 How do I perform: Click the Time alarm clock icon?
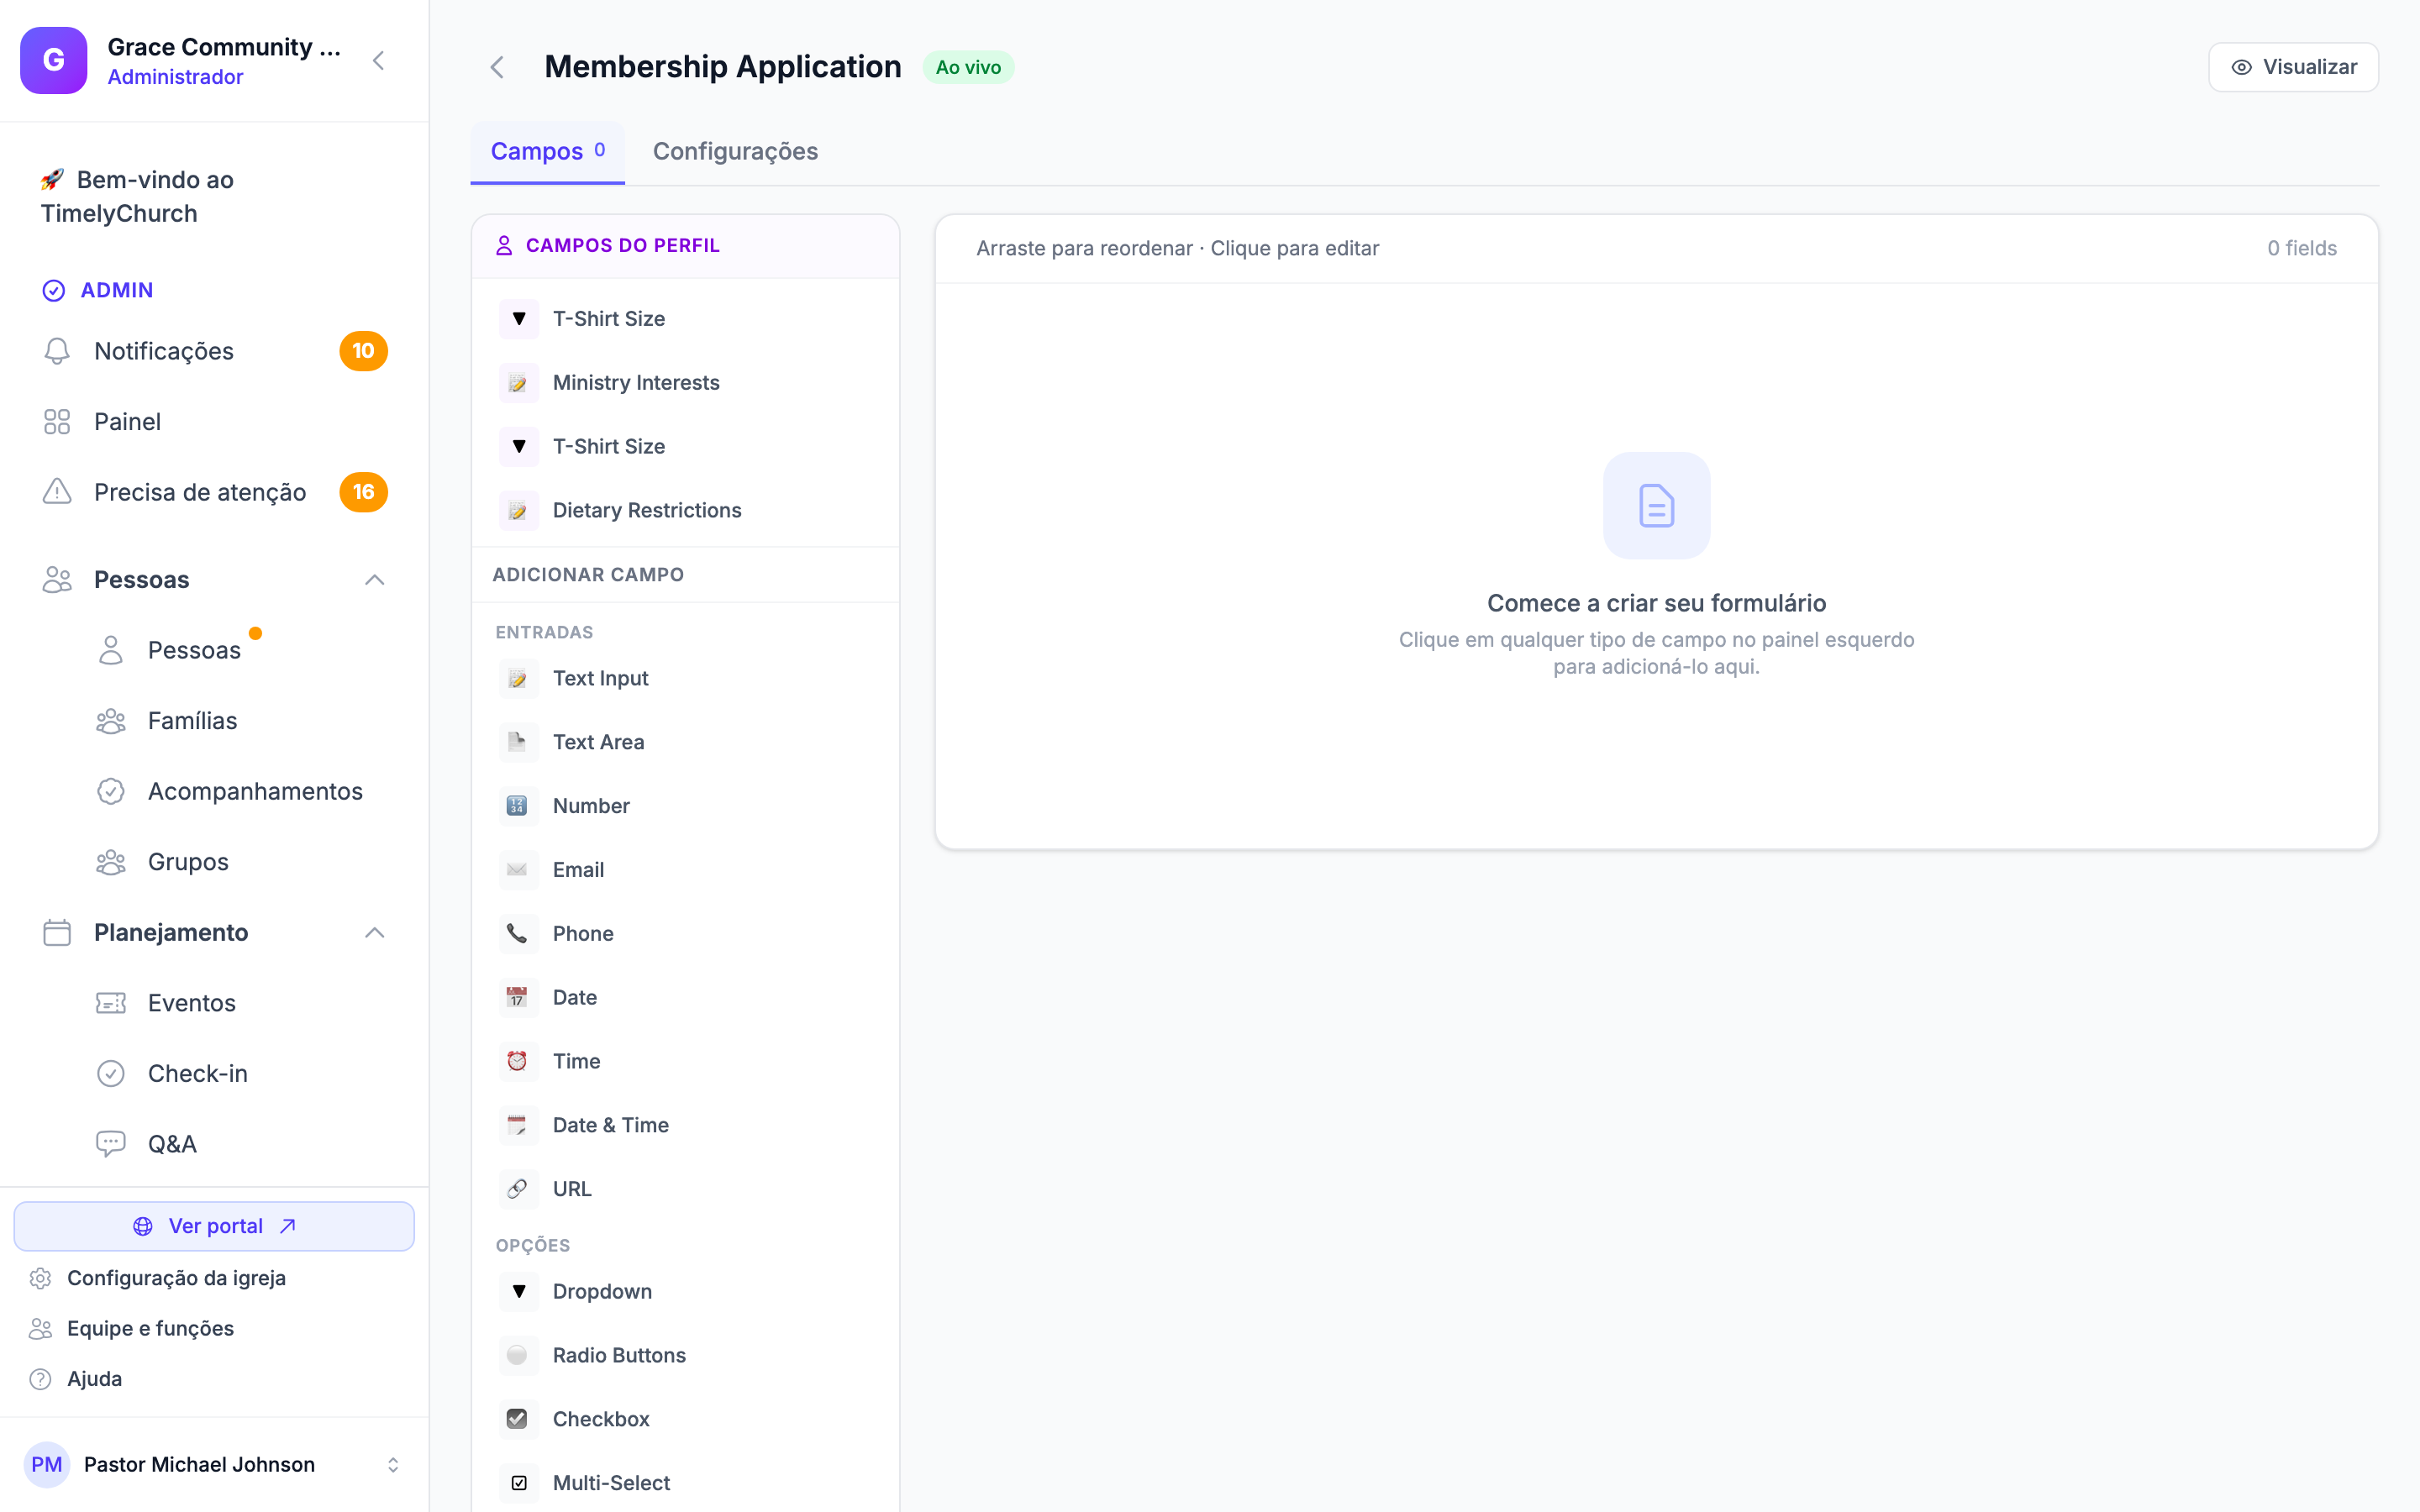[518, 1062]
